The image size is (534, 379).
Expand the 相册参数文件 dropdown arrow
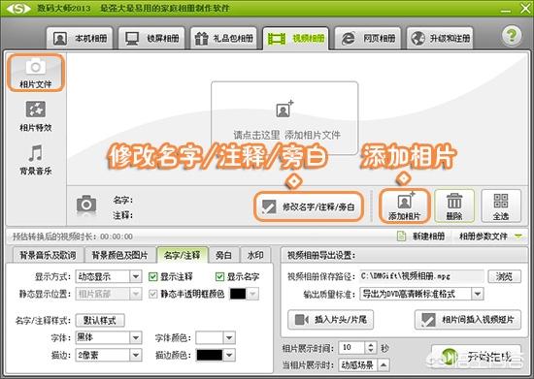point(519,236)
